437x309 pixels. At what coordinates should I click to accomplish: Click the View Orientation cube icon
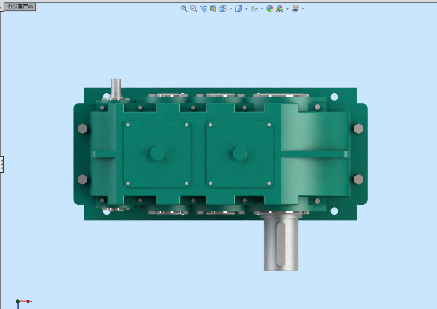pyautogui.click(x=223, y=8)
